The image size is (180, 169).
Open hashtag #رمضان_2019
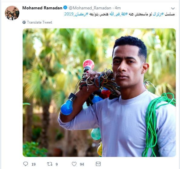(76, 14)
